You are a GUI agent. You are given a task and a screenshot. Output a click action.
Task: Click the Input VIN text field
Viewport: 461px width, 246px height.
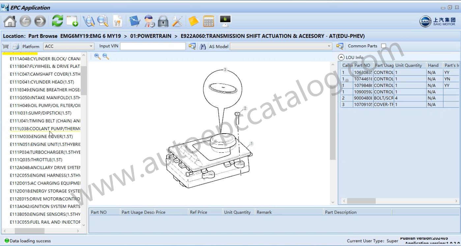[x=153, y=46]
